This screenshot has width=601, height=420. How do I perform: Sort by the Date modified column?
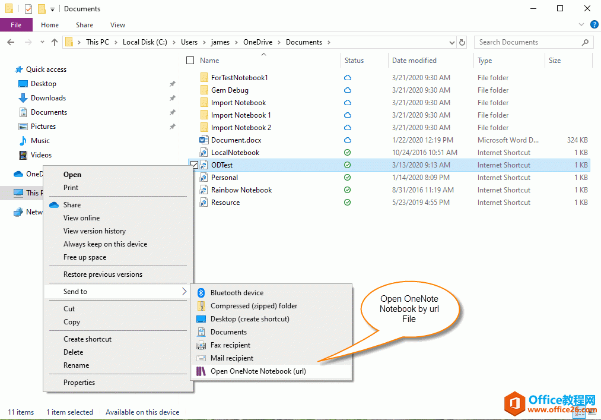431,60
